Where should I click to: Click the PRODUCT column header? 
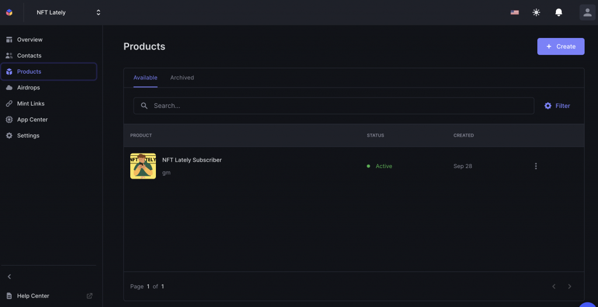tap(141, 135)
